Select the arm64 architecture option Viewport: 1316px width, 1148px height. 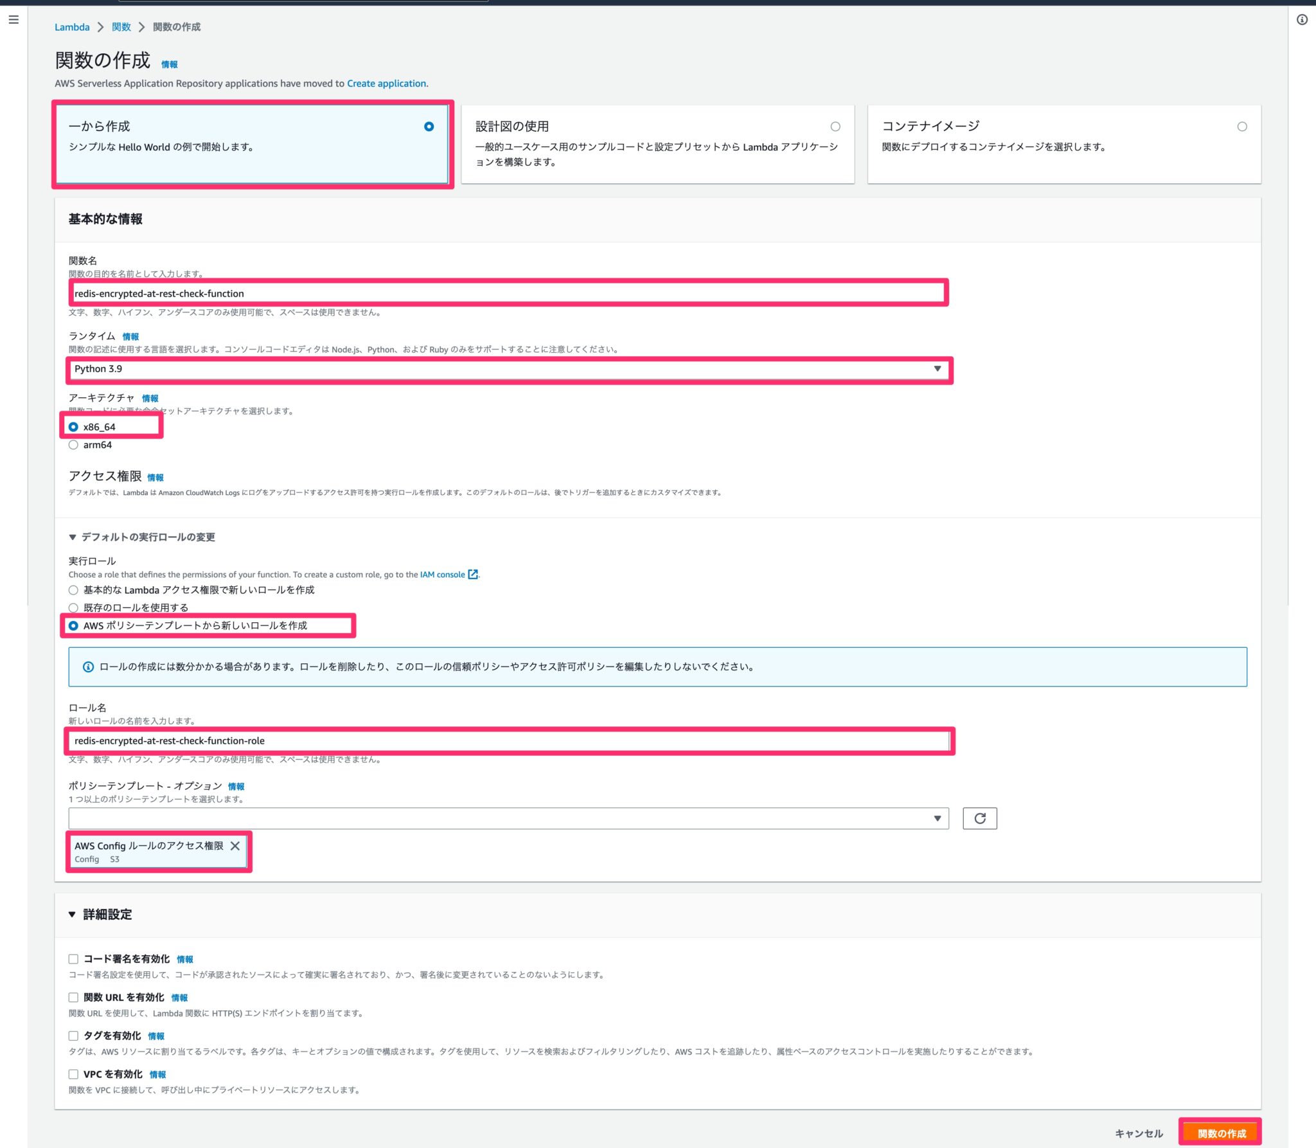[x=73, y=444]
